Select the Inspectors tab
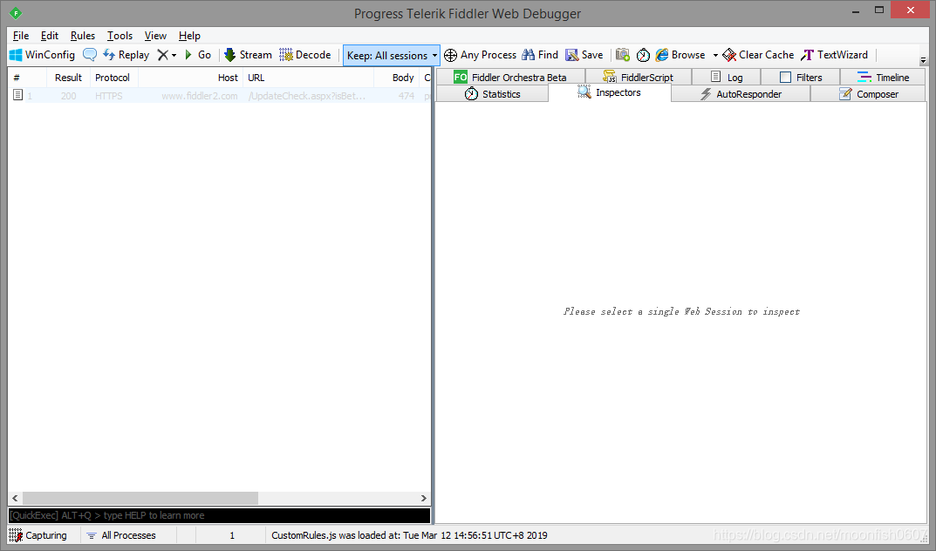Image resolution: width=936 pixels, height=551 pixels. point(610,92)
